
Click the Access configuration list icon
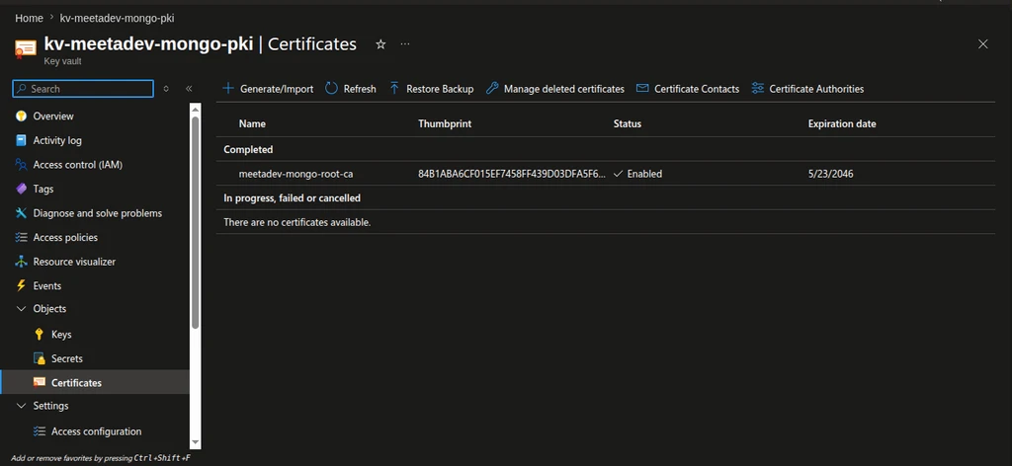point(40,431)
